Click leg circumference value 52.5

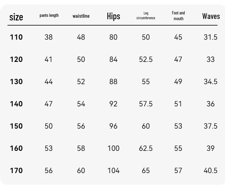tap(146, 59)
